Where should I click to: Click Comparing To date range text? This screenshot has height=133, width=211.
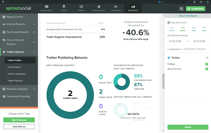(x=186, y=49)
